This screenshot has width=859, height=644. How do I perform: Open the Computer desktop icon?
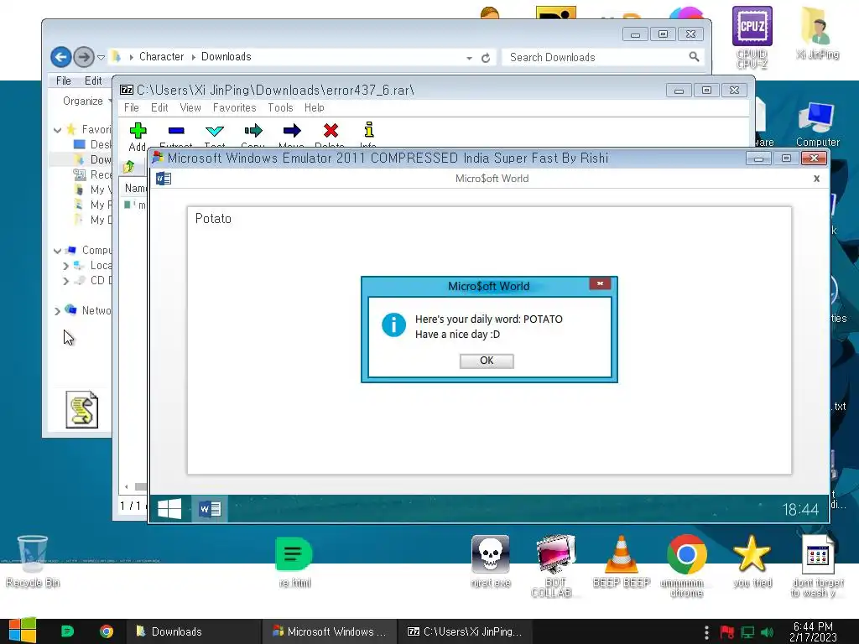click(x=817, y=124)
